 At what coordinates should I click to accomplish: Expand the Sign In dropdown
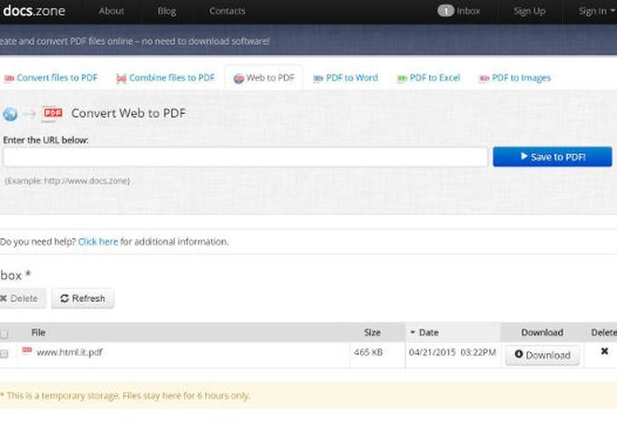(596, 11)
